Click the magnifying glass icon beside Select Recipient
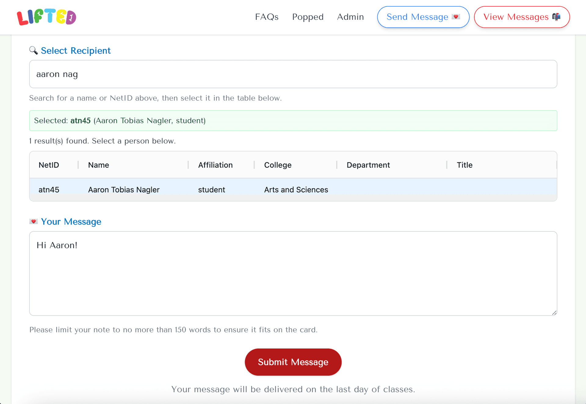 33,50
